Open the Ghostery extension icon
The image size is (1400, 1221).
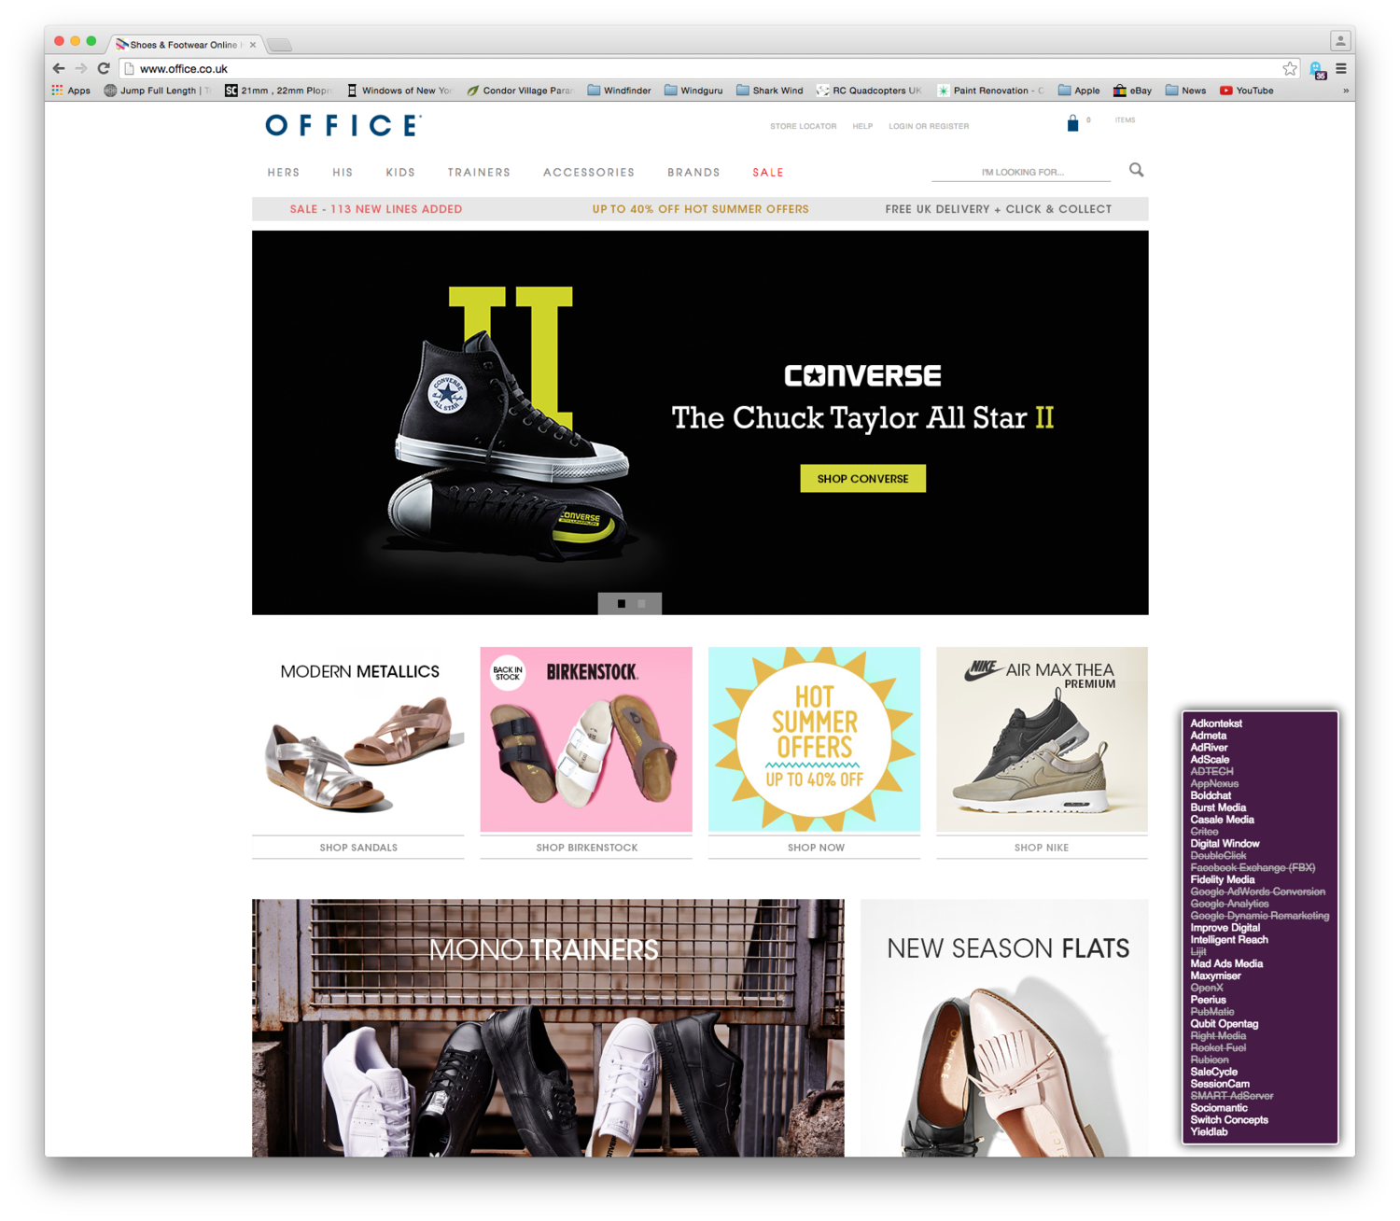1317,70
